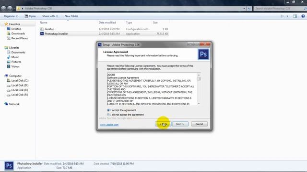Sort by the Type column header

[129, 22]
